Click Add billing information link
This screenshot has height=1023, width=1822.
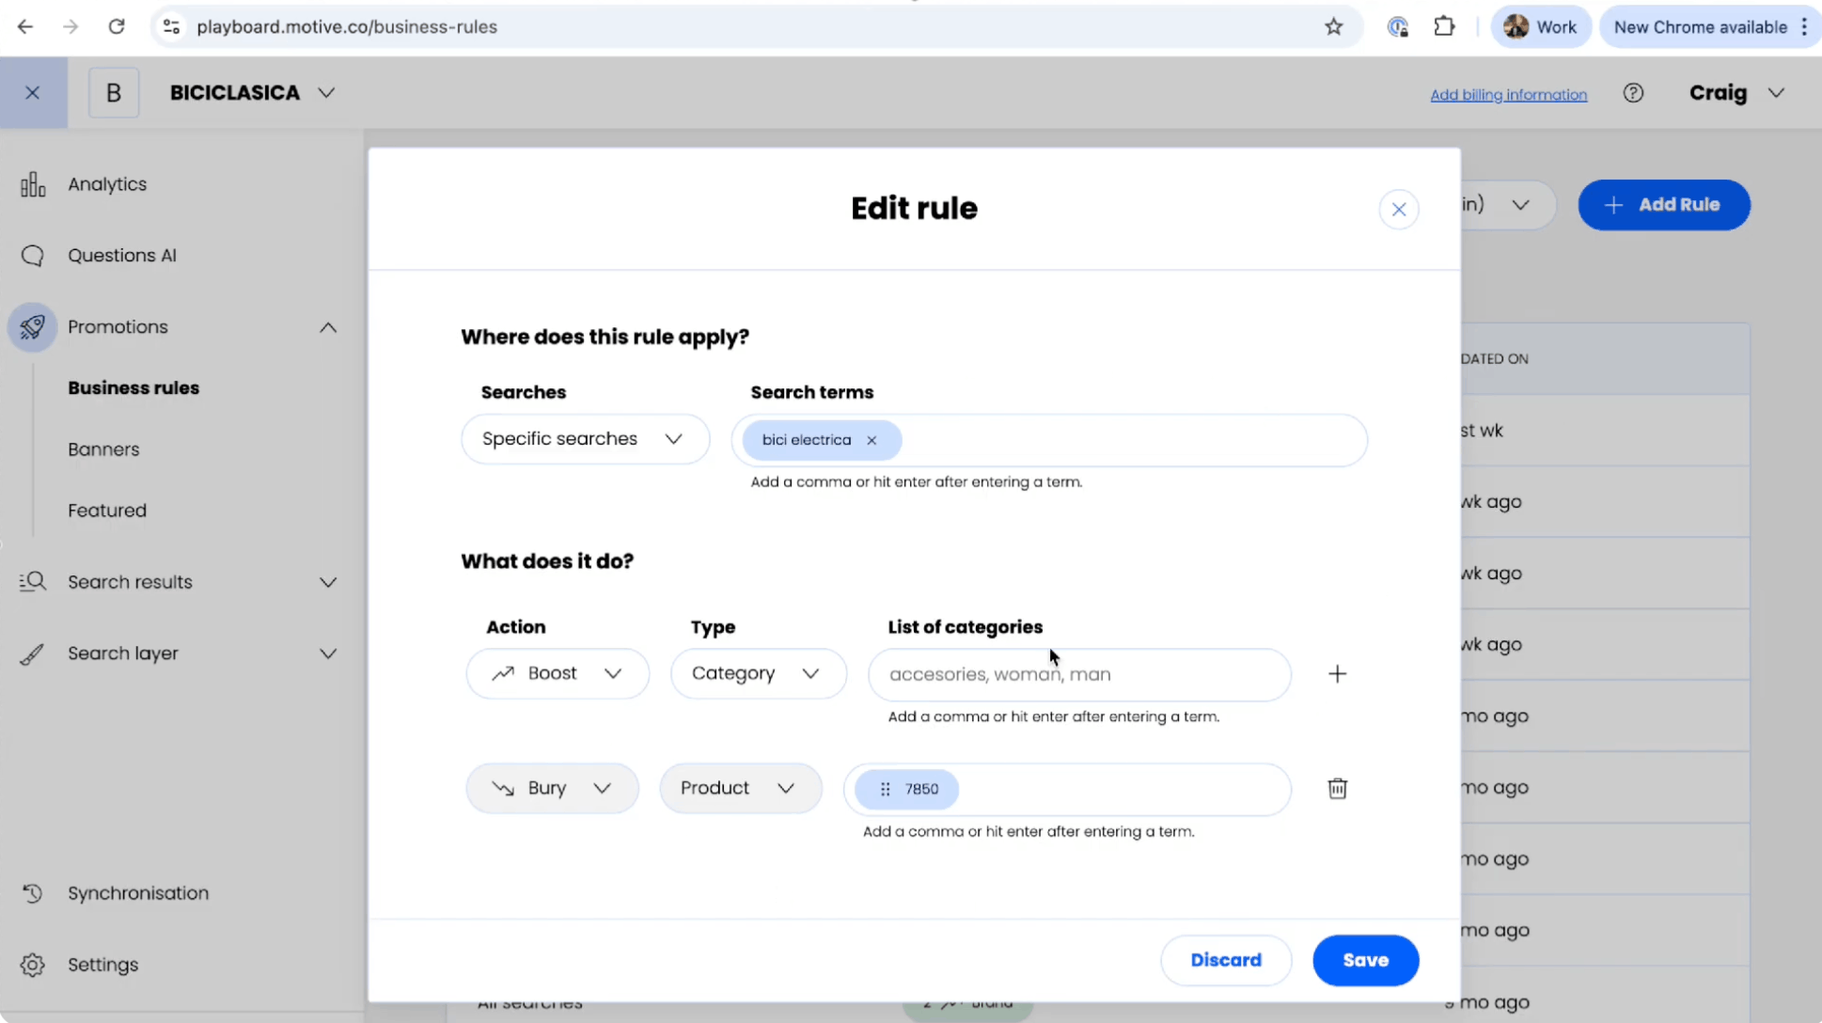pos(1508,94)
